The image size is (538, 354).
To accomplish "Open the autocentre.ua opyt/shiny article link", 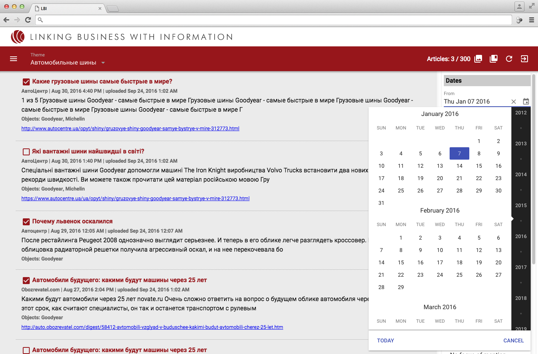I will coord(130,128).
